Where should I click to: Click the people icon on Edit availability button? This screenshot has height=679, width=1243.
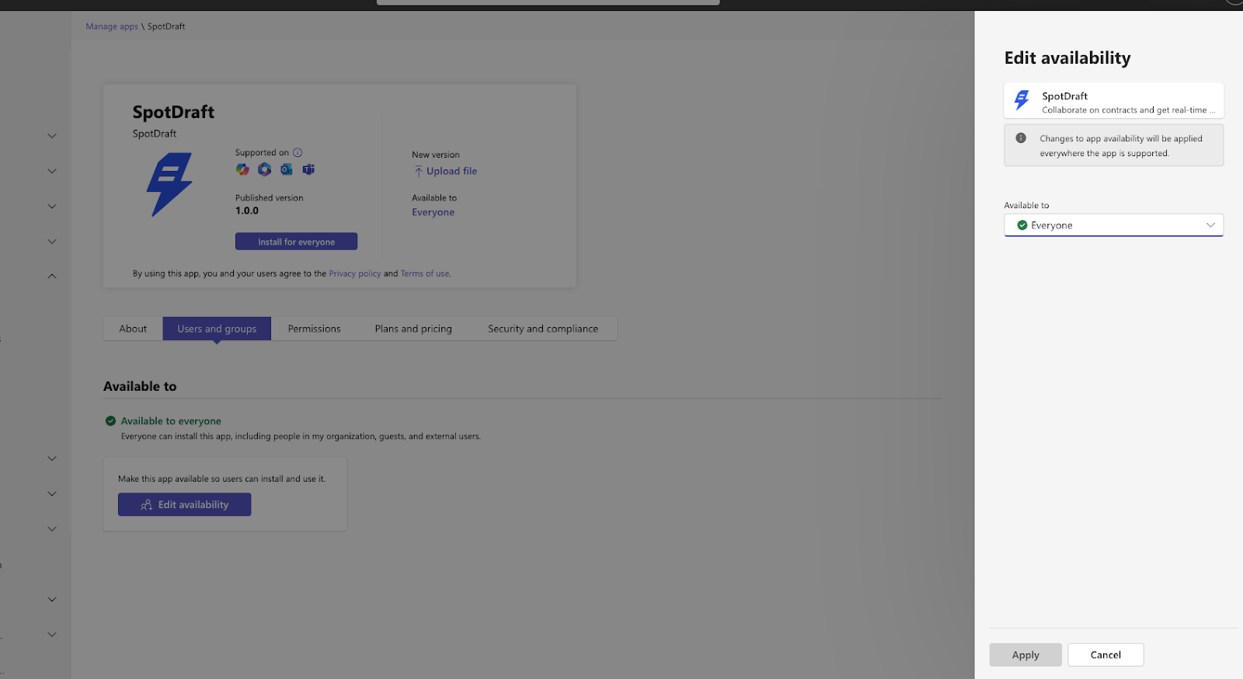146,505
